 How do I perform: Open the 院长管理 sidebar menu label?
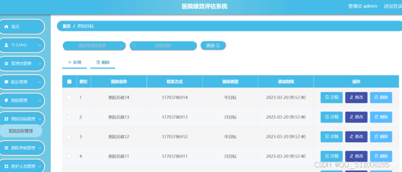pyautogui.click(x=19, y=82)
